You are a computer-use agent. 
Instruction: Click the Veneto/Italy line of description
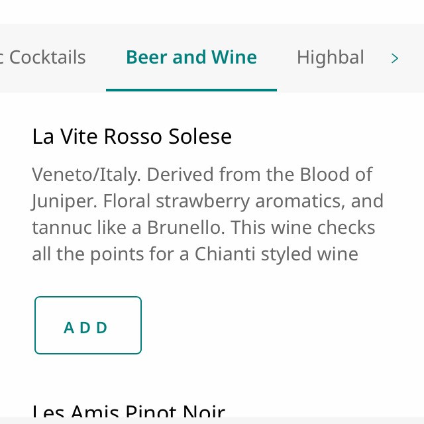pos(202,175)
